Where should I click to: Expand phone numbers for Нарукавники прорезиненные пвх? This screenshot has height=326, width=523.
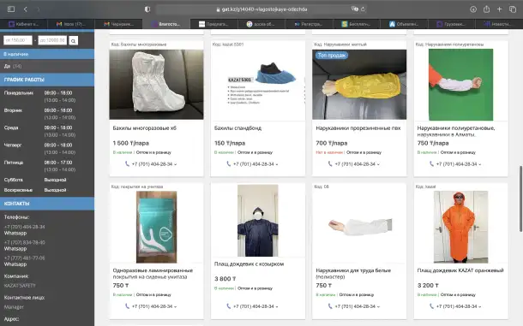[378, 164]
